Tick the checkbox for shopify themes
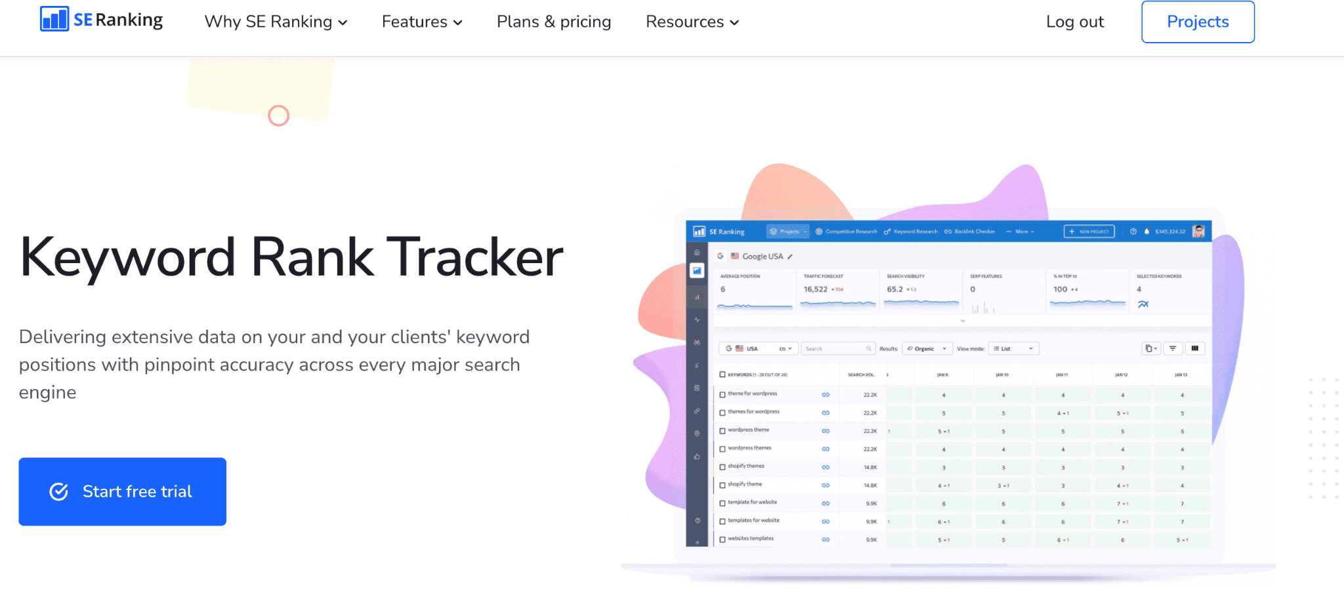The image size is (1344, 599). tap(723, 467)
